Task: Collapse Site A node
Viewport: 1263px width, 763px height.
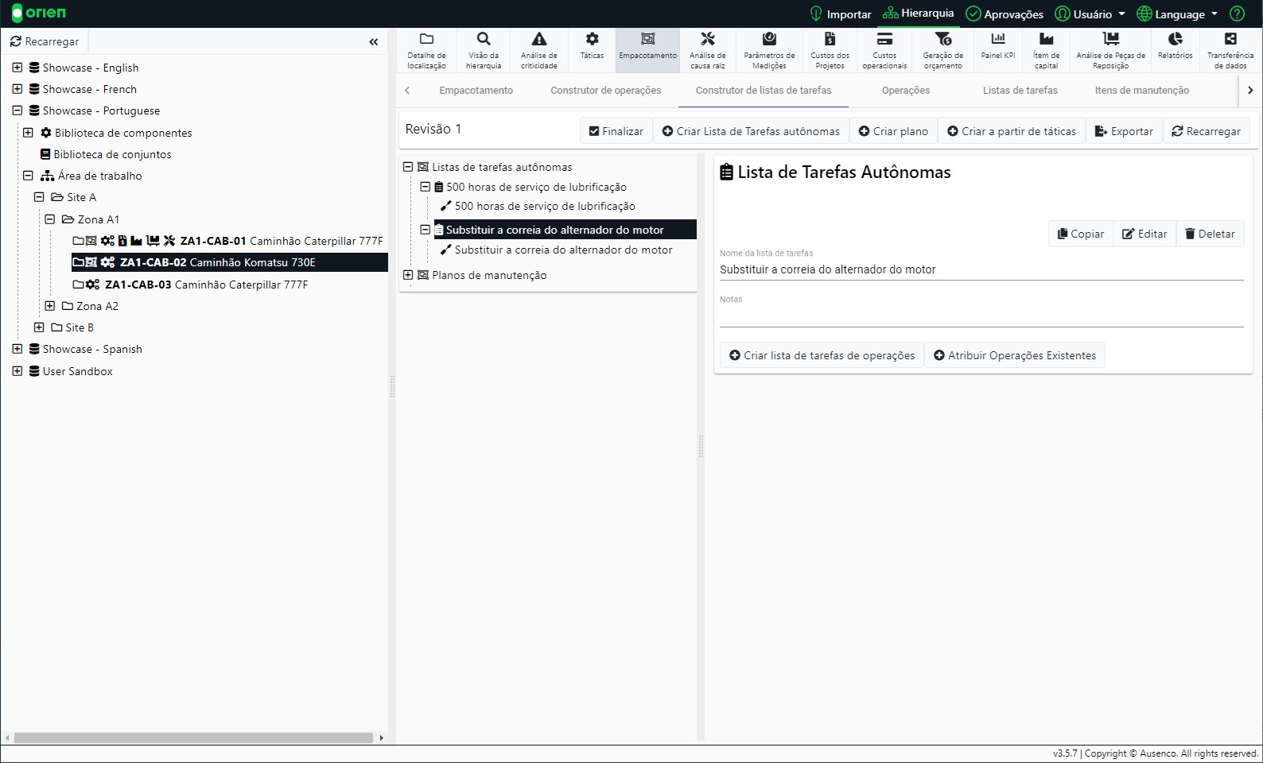Action: [x=39, y=197]
